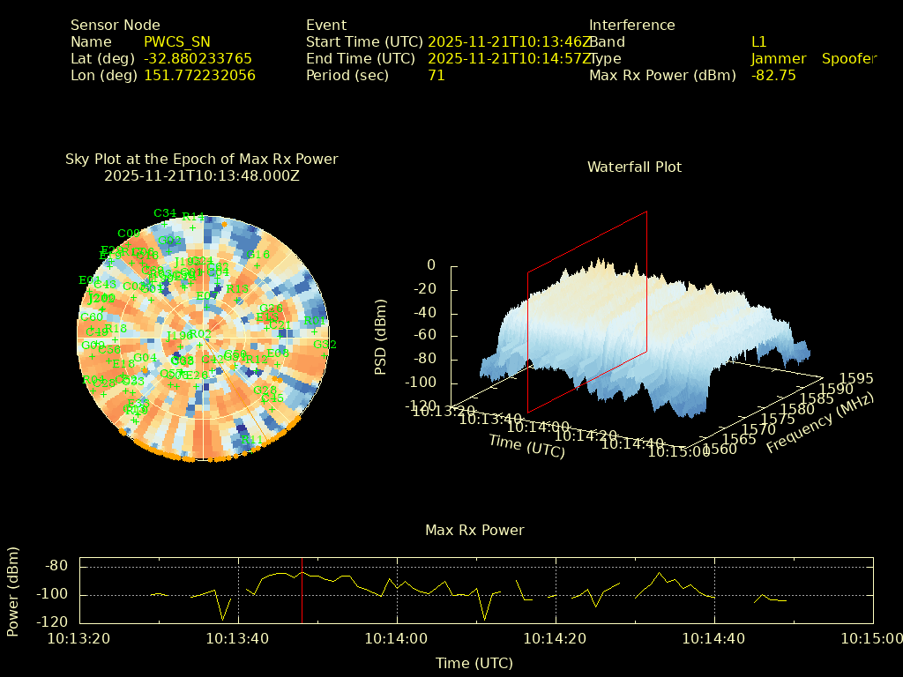Select the G04 satellite marker

(x=145, y=368)
